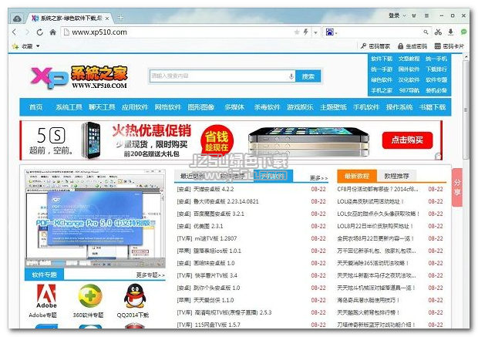Open 首页 in the navigation bar
Image resolution: width=478 pixels, height=337 pixels.
(36, 107)
